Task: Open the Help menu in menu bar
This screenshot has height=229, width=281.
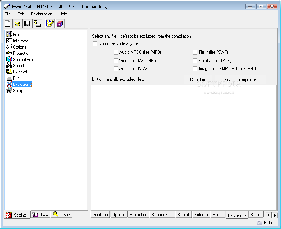Action: coord(63,14)
